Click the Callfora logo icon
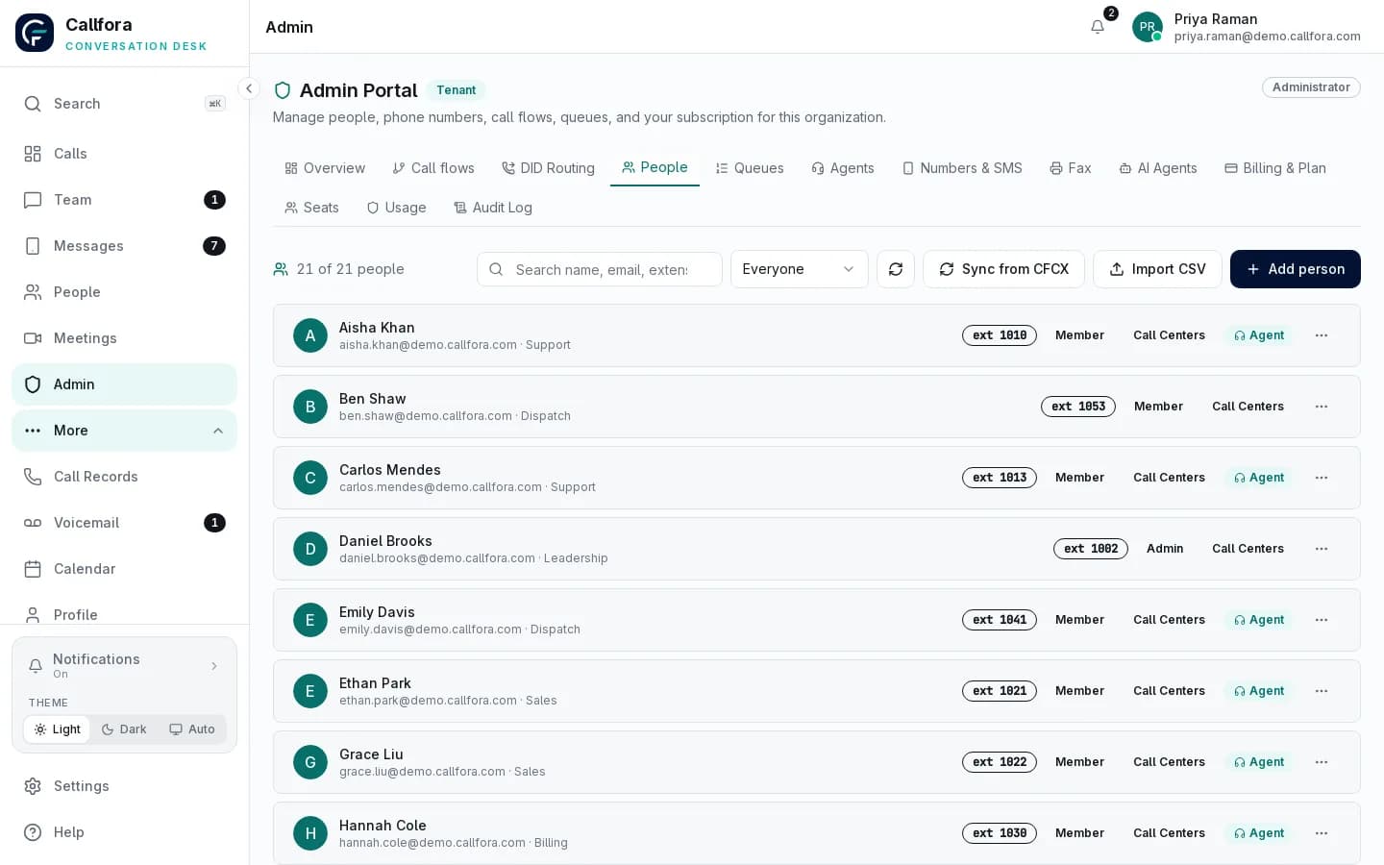 click(35, 33)
